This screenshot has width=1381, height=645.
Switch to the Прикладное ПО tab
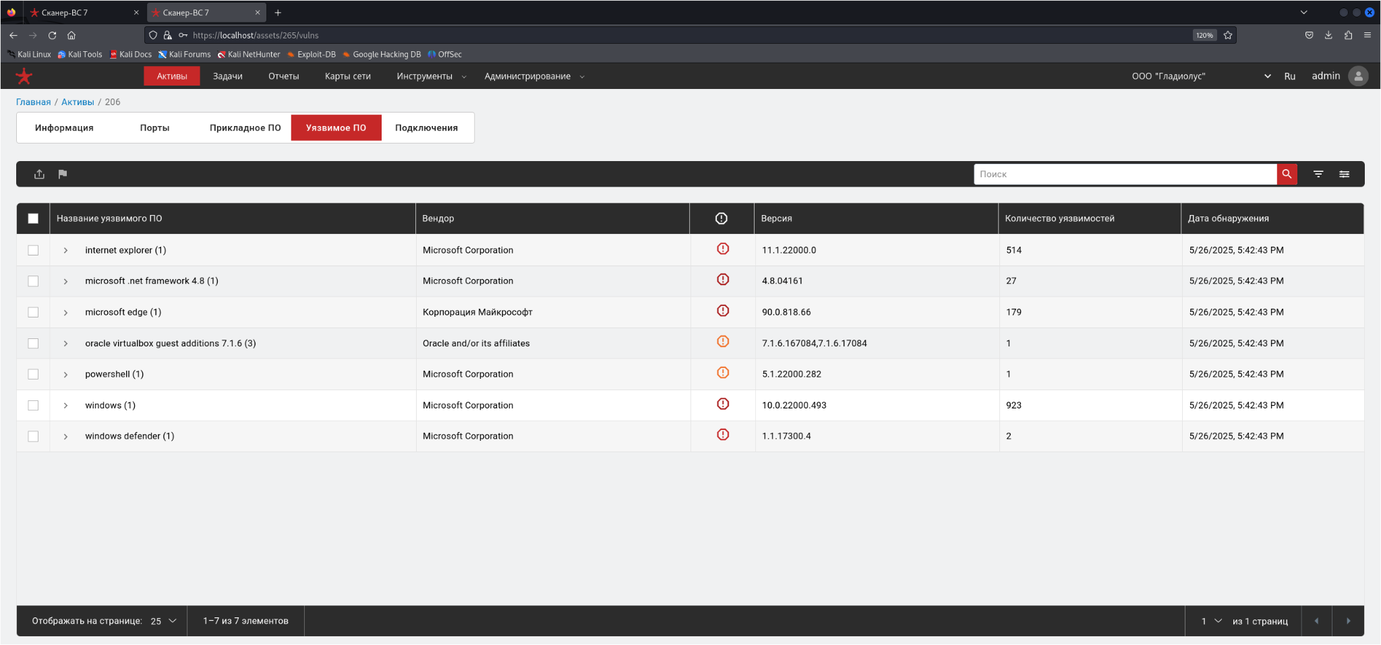(245, 127)
